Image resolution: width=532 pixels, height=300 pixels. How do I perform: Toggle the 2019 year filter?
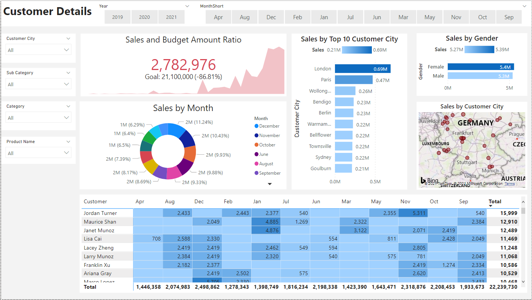[x=117, y=17]
